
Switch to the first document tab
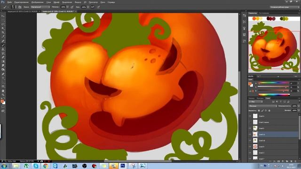pyautogui.click(x=23, y=11)
